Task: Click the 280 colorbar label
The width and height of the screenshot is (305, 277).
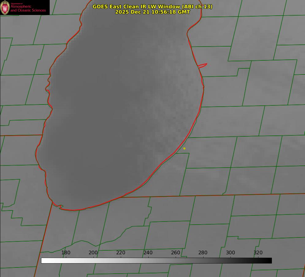Action: (203, 252)
